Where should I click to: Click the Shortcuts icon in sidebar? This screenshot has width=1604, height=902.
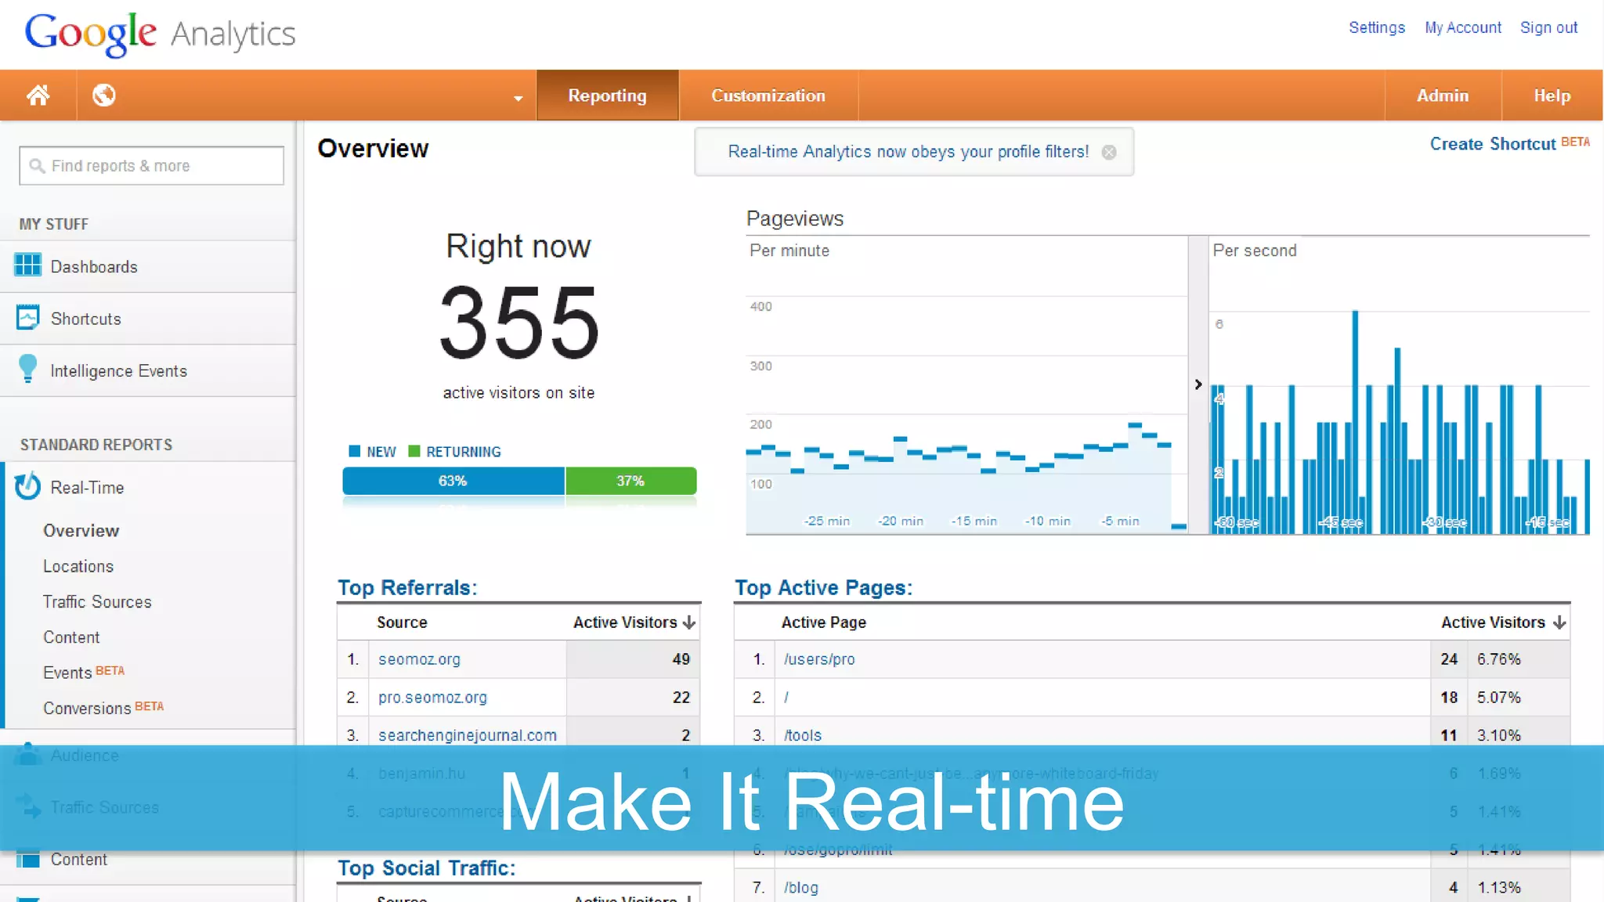[27, 317]
